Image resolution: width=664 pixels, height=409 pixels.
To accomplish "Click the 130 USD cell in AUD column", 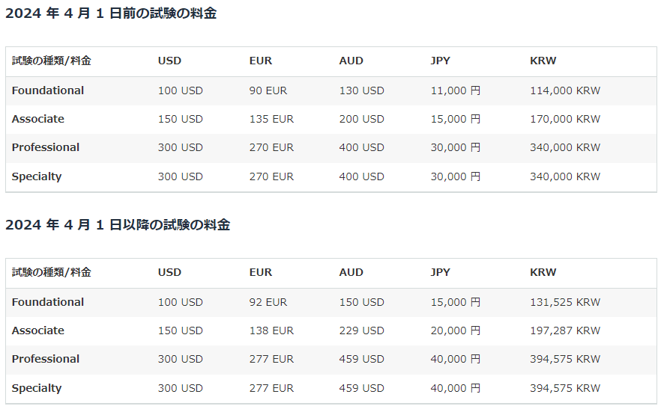I will tap(361, 90).
